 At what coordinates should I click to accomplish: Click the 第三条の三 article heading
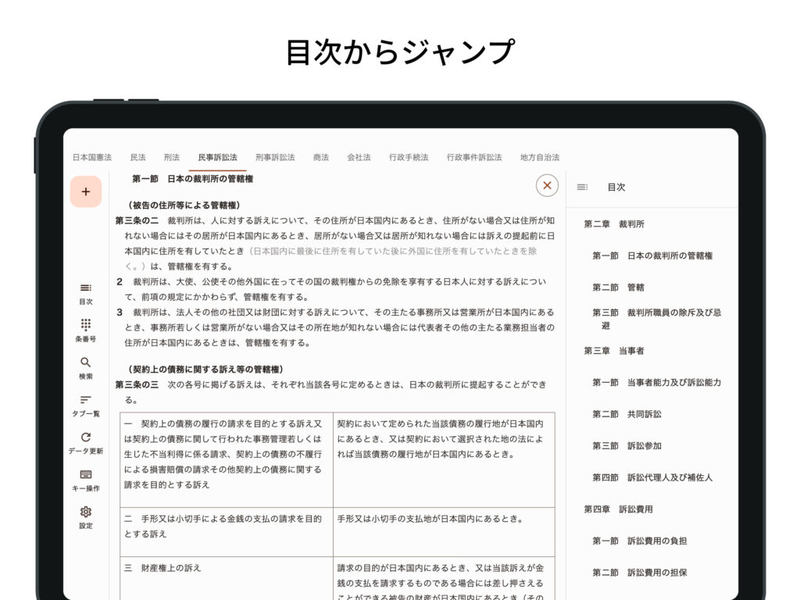(x=137, y=384)
